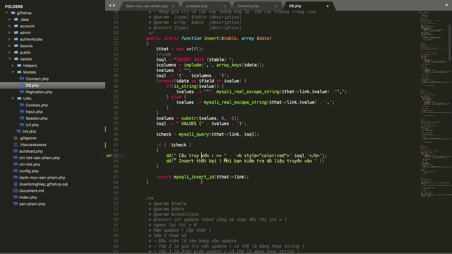The height and width of the screenshot is (254, 452).
Task: Open Session.php via its file icon
Action: (x=22, y=118)
